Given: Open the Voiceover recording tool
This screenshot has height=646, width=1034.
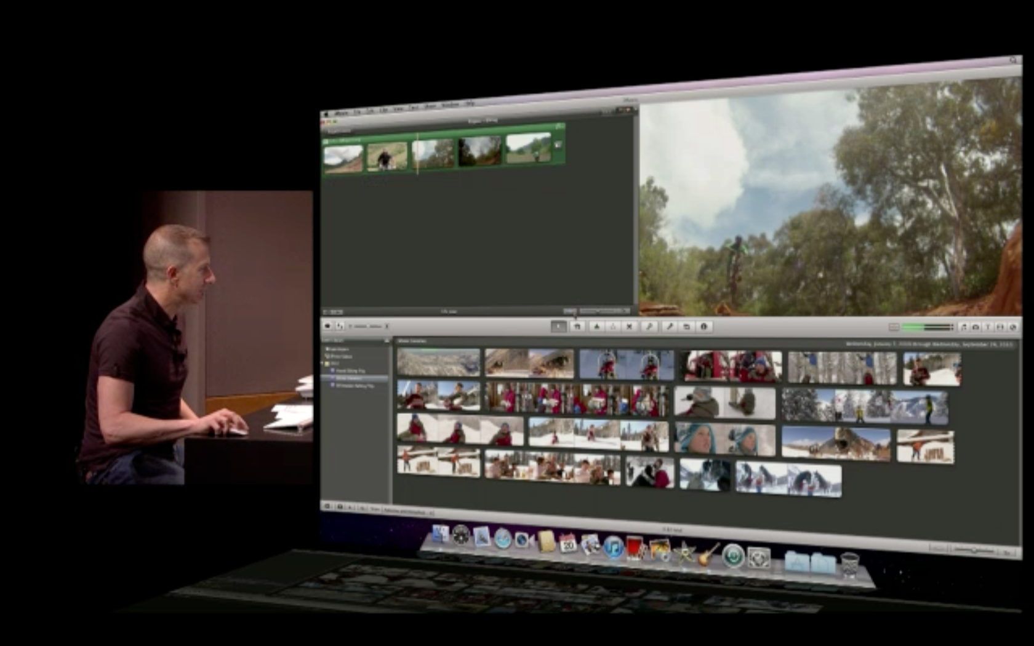Looking at the screenshot, I should point(670,327).
